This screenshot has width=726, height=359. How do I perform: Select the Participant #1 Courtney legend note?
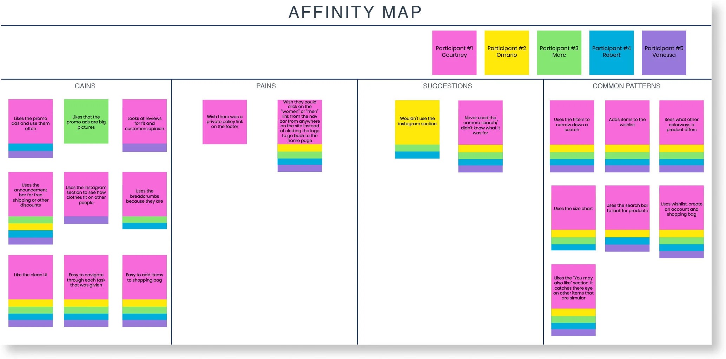click(x=454, y=52)
